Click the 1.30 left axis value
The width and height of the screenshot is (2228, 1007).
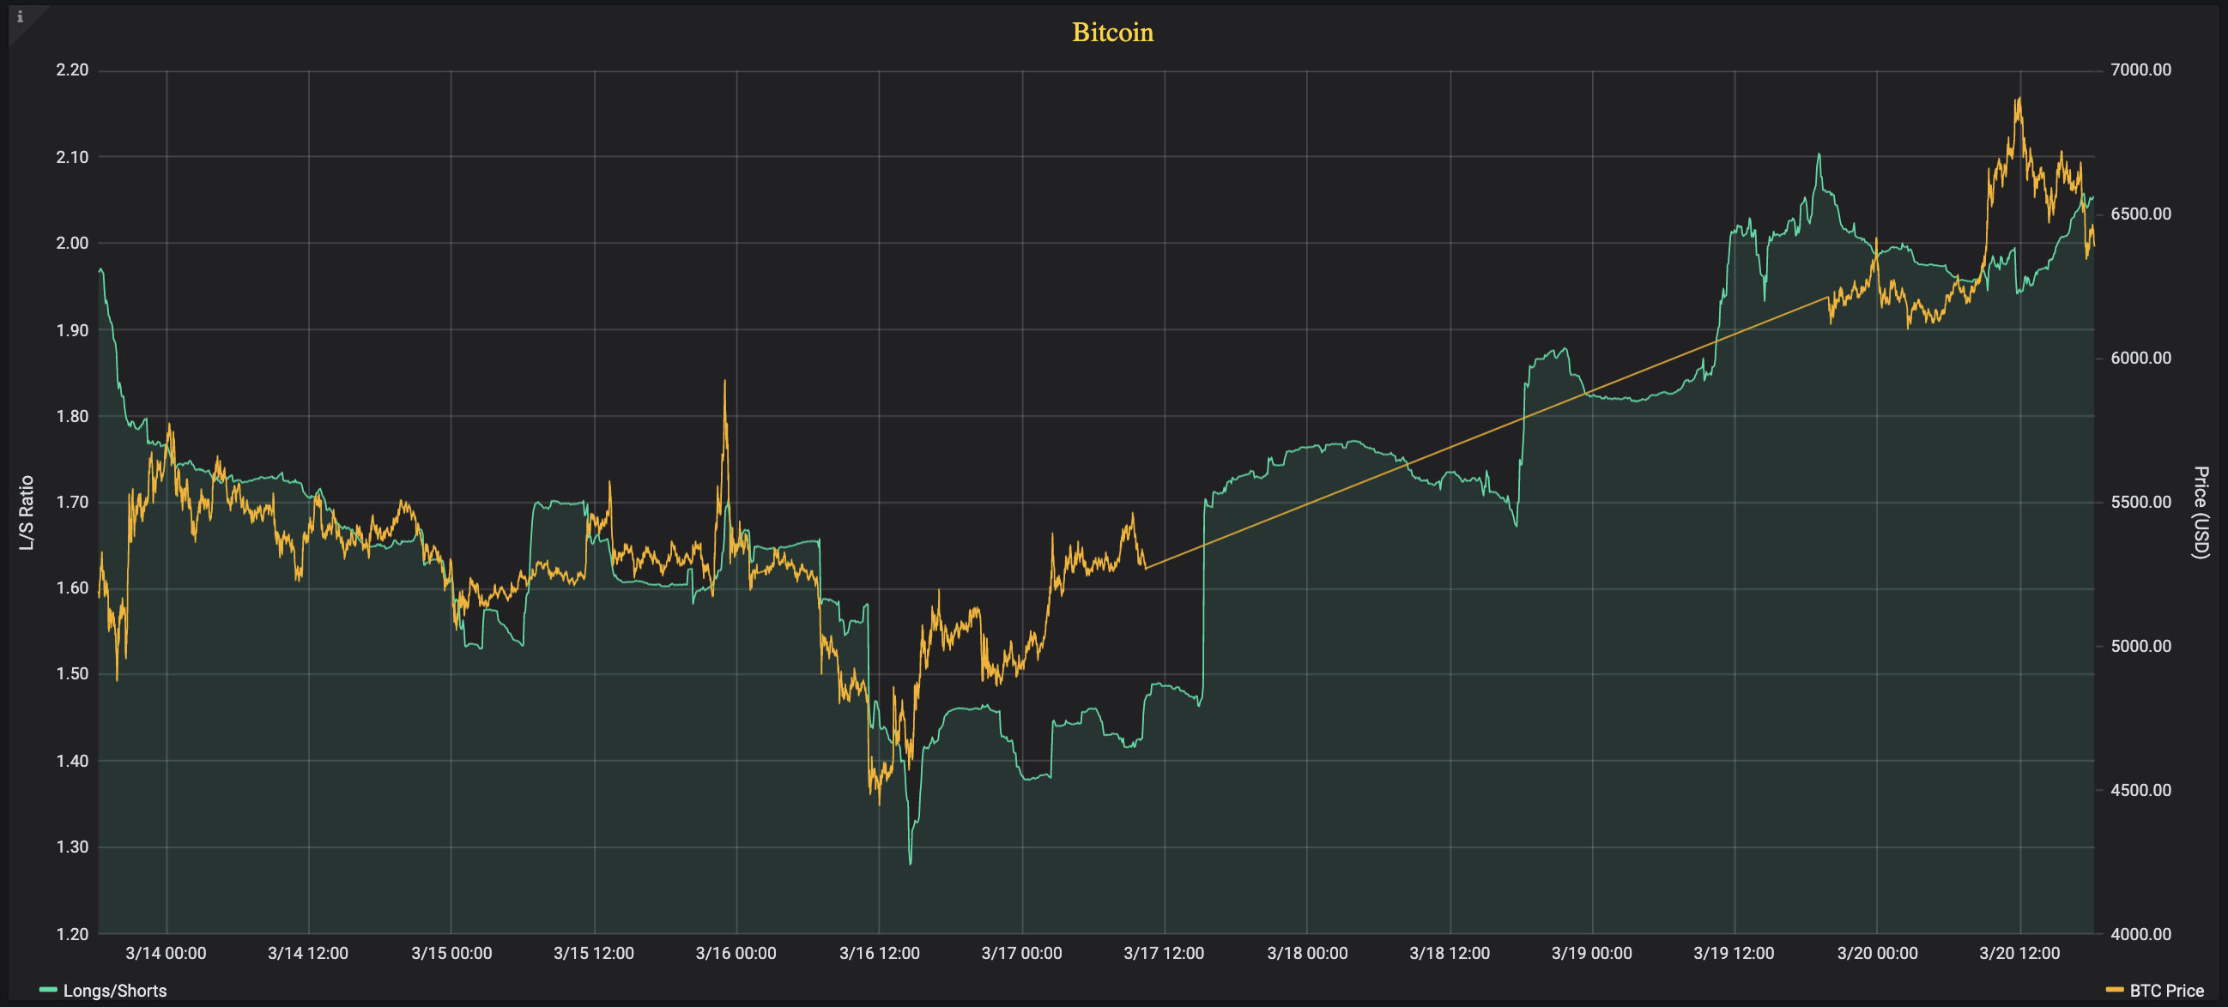[x=73, y=847]
